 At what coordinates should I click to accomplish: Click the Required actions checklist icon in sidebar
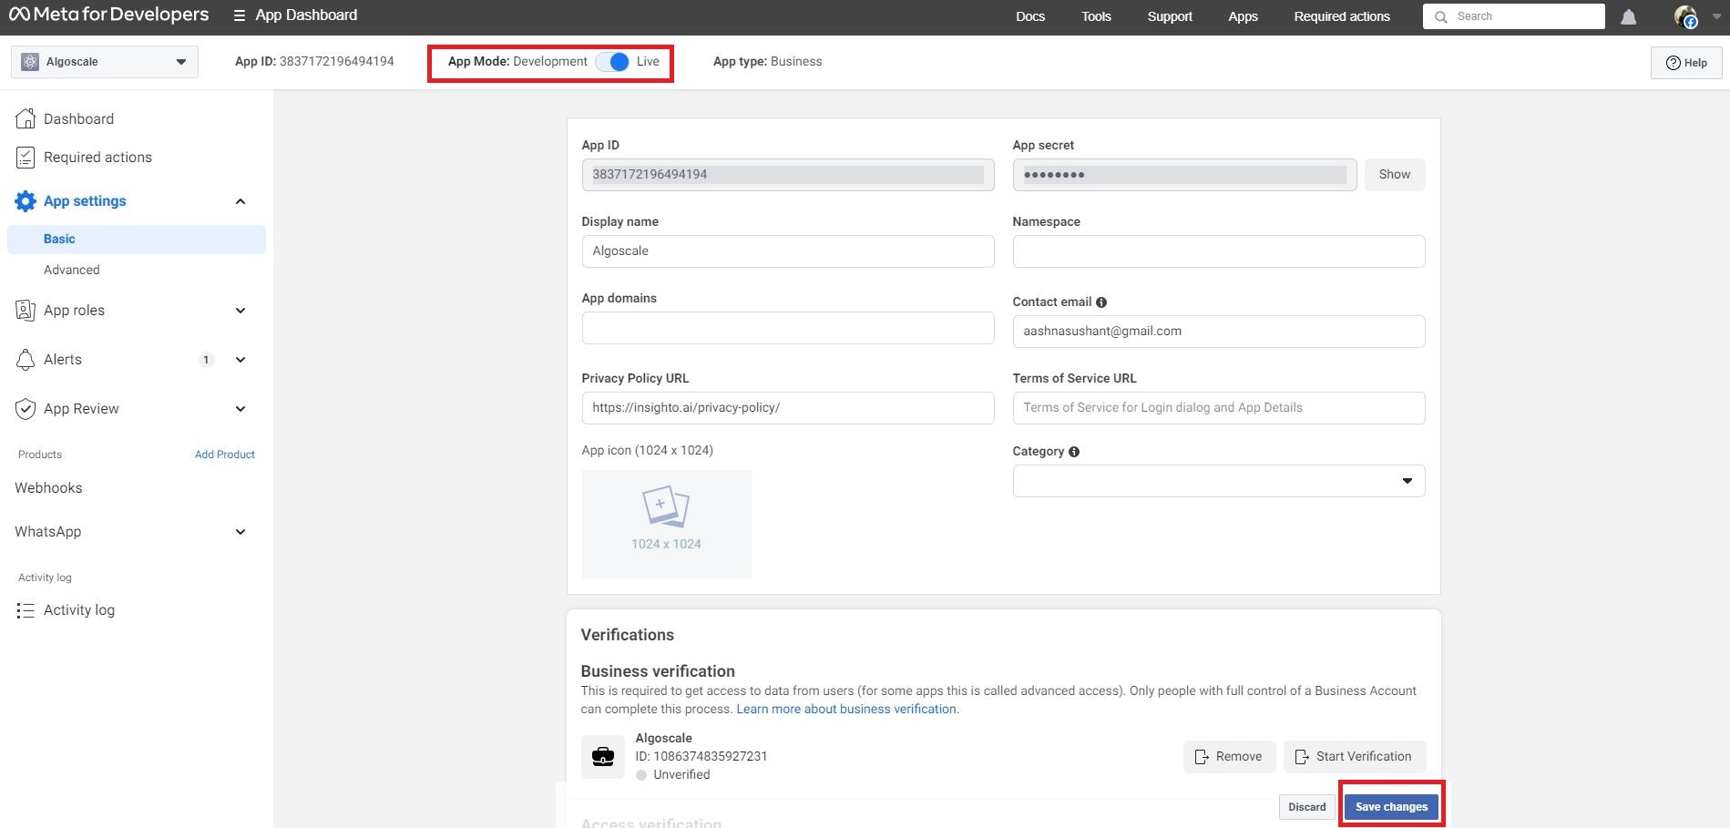point(26,158)
